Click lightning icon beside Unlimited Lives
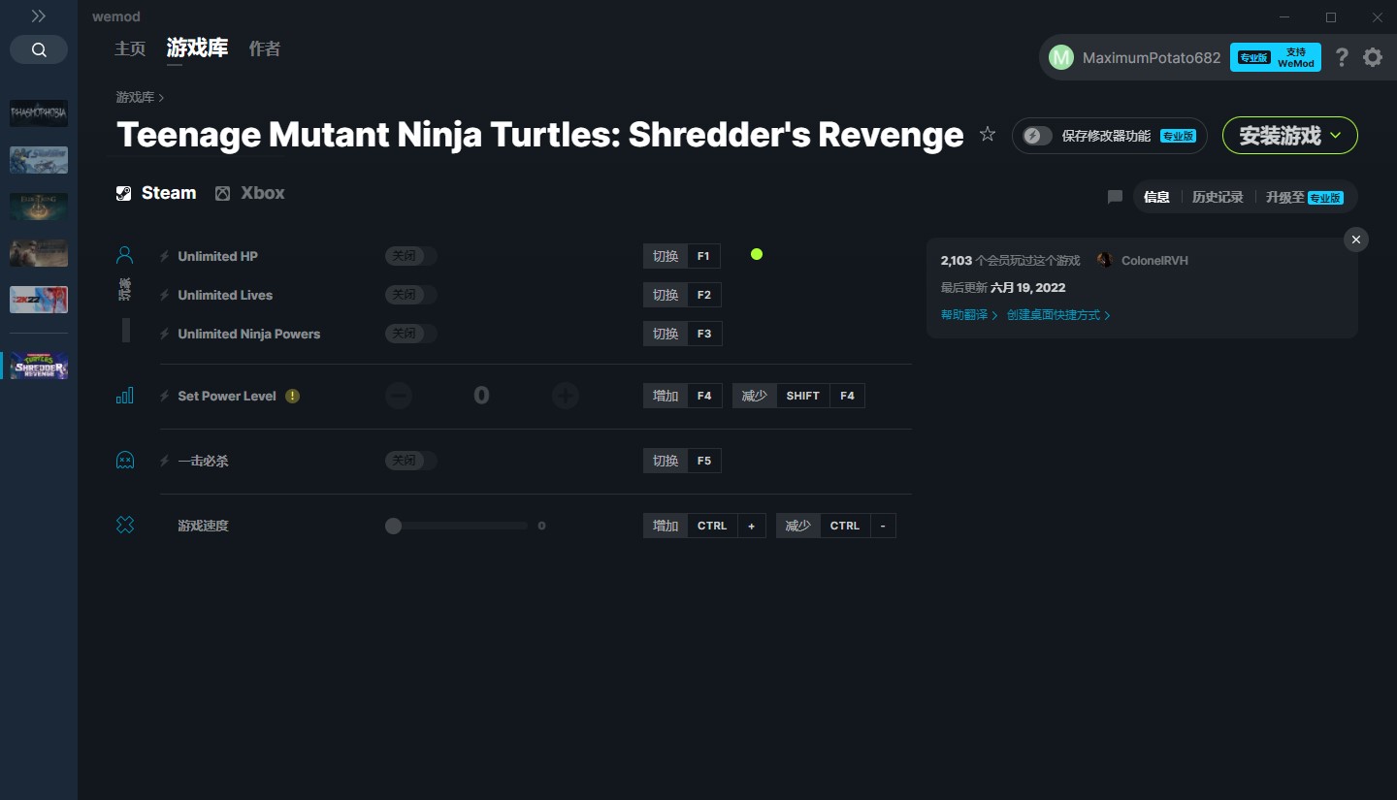This screenshot has height=800, width=1397. (165, 295)
